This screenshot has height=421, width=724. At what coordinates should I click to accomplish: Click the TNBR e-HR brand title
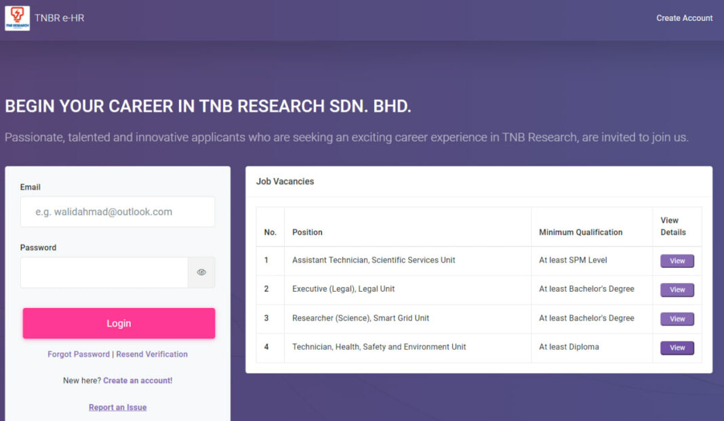(x=59, y=18)
